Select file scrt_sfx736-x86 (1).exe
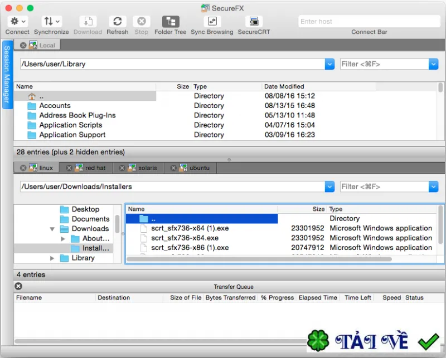 190,247
